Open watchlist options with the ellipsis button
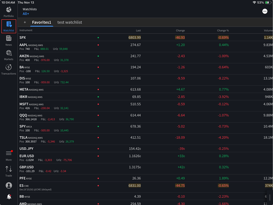This screenshot has height=205, width=273. coord(265,11)
